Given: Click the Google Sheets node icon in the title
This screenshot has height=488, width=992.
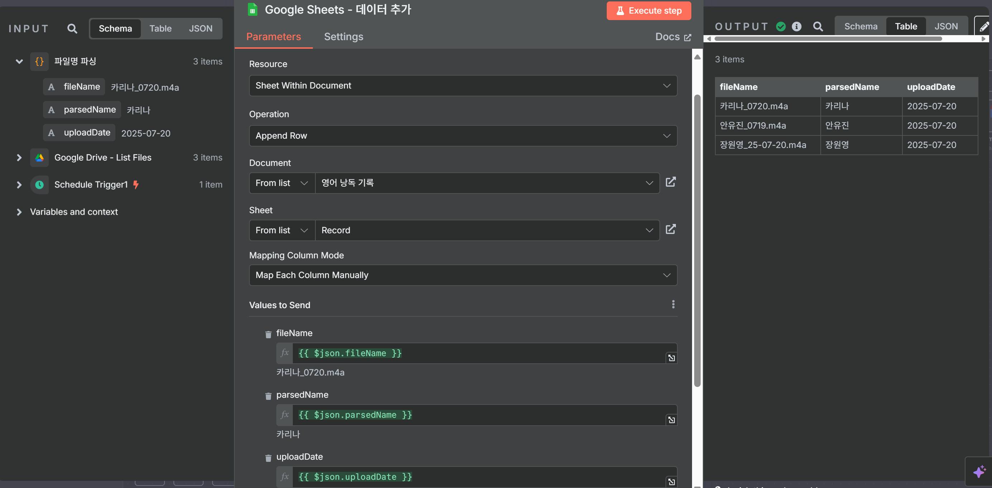Looking at the screenshot, I should [253, 9].
